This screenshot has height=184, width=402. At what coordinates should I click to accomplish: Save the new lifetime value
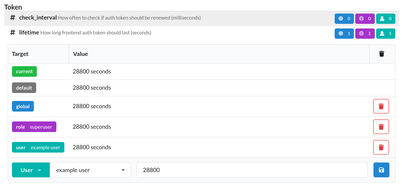click(x=381, y=170)
